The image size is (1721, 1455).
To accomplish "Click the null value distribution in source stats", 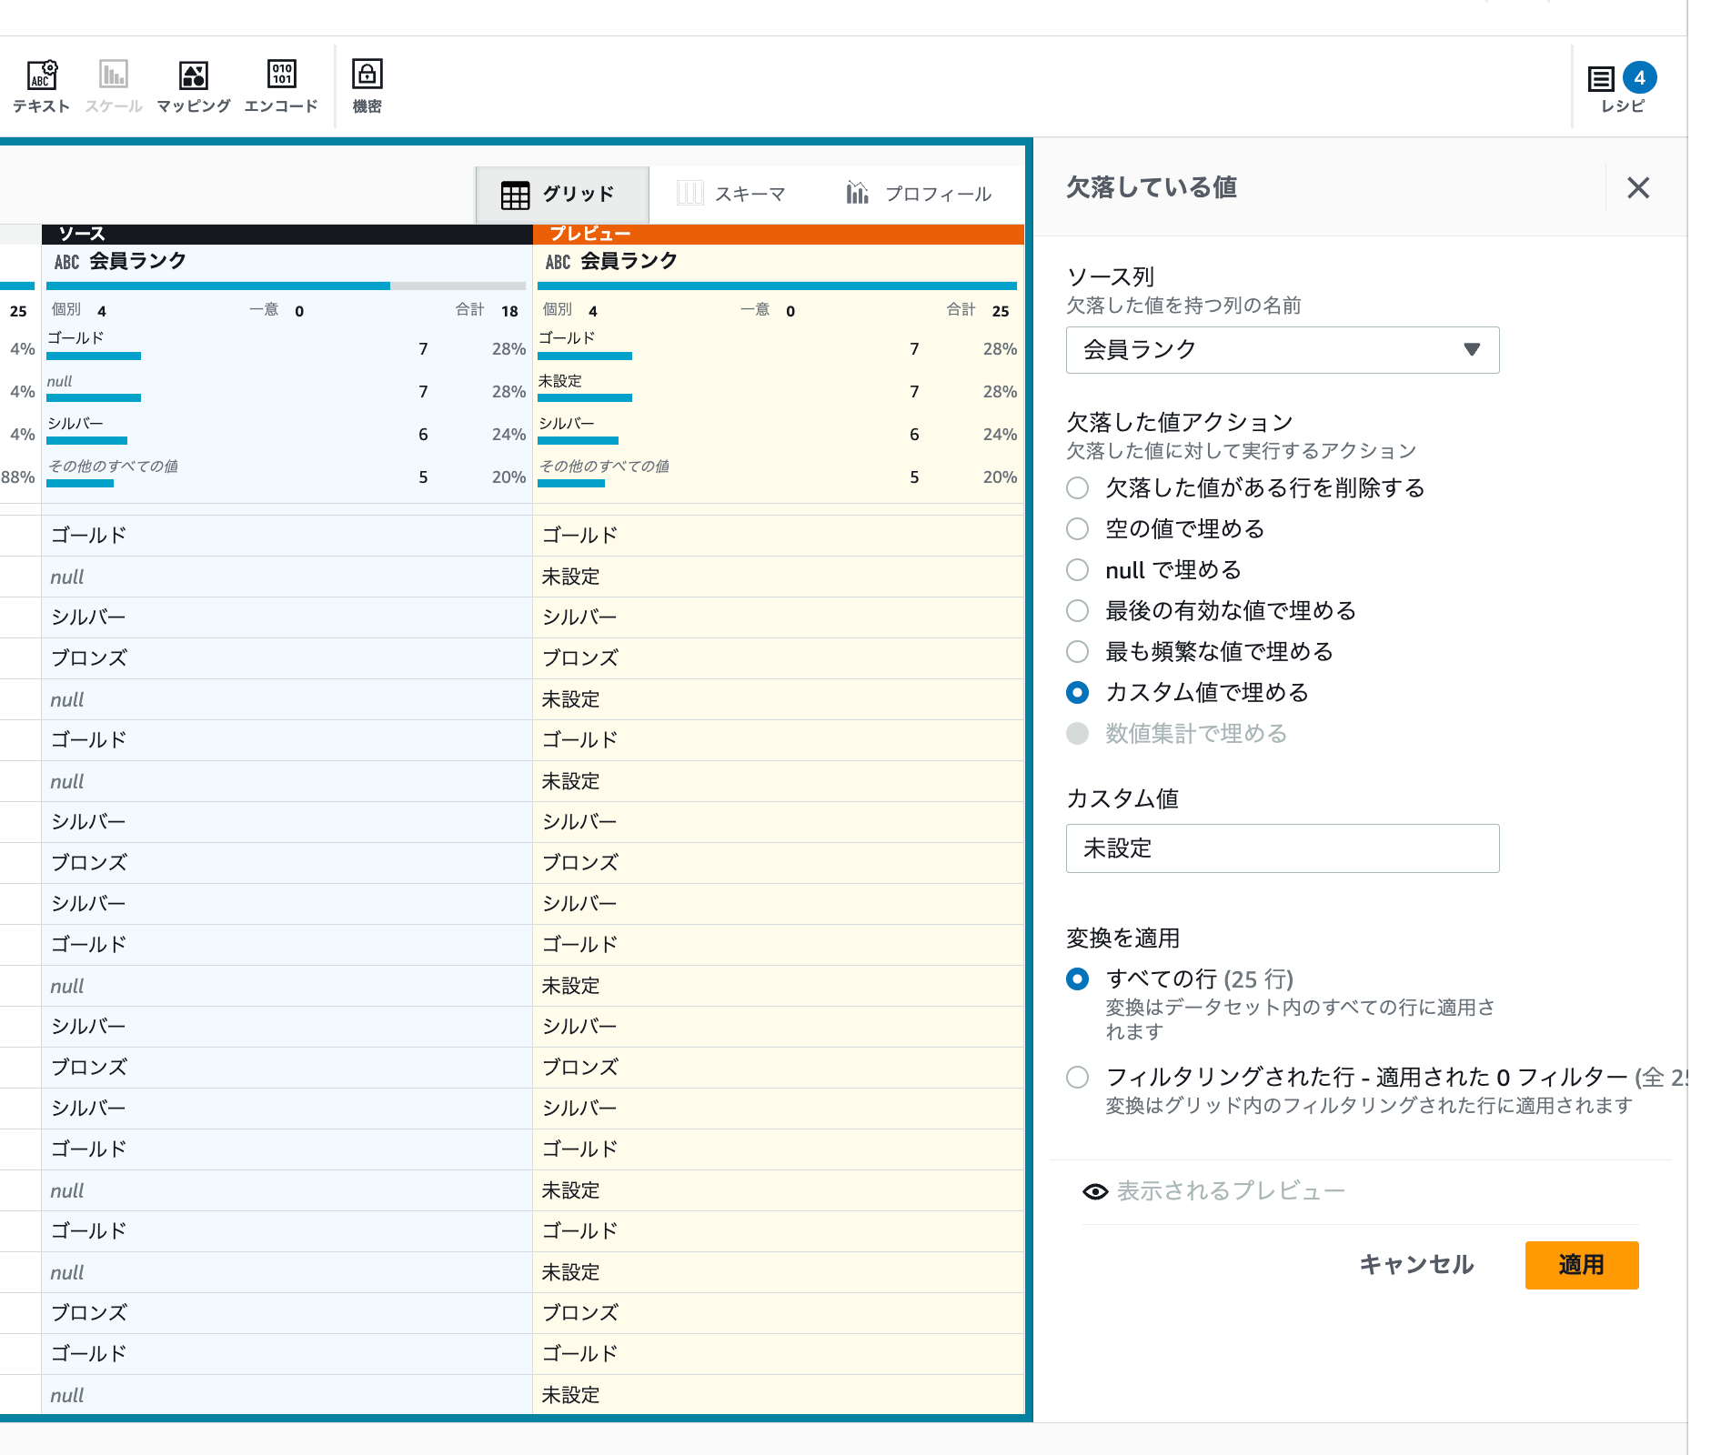I will (286, 391).
